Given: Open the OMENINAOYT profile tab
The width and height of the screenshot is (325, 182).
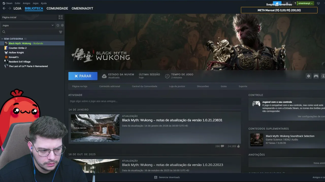Looking at the screenshot, I should point(82,8).
